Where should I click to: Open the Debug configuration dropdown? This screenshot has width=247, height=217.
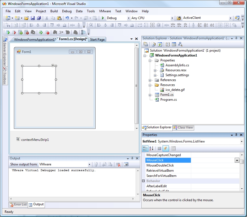pos(129,18)
